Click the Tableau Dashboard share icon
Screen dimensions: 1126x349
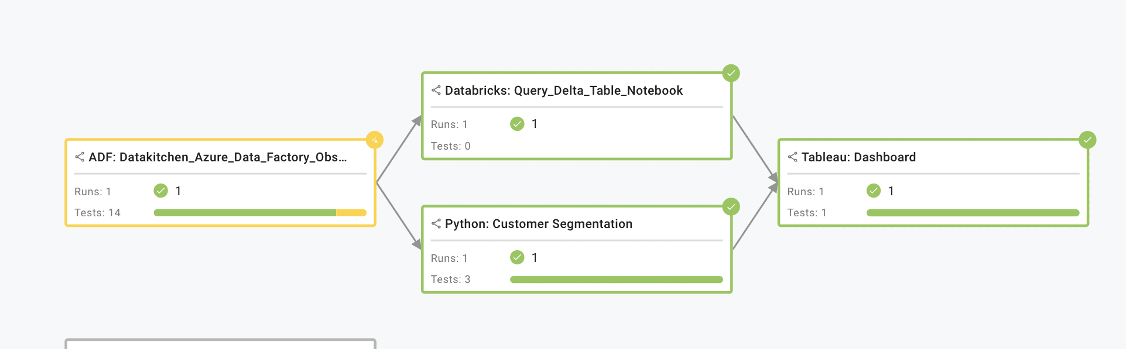(x=793, y=157)
